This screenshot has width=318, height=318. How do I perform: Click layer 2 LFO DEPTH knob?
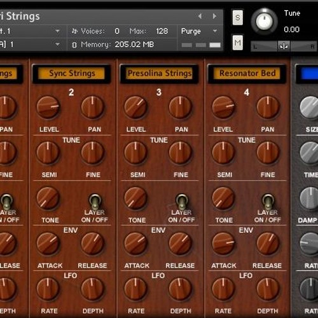92,289
